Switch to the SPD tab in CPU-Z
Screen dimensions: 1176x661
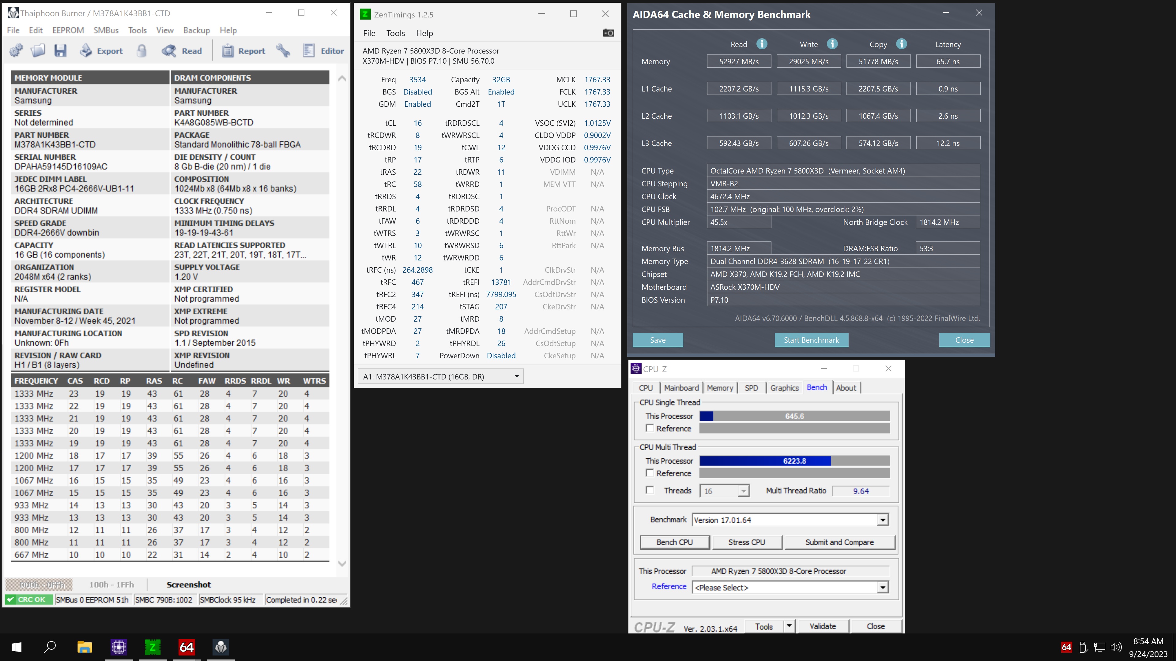click(x=751, y=388)
